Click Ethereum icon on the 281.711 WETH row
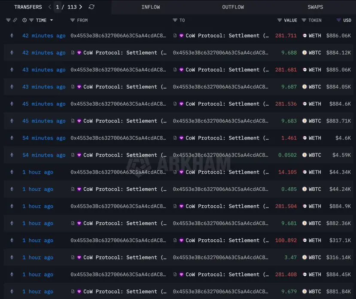 12,36
